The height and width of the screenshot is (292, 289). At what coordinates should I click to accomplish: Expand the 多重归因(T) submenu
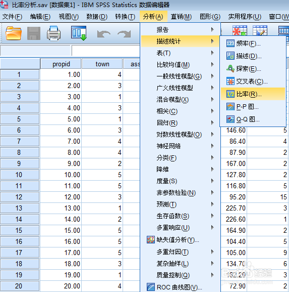coord(181,252)
